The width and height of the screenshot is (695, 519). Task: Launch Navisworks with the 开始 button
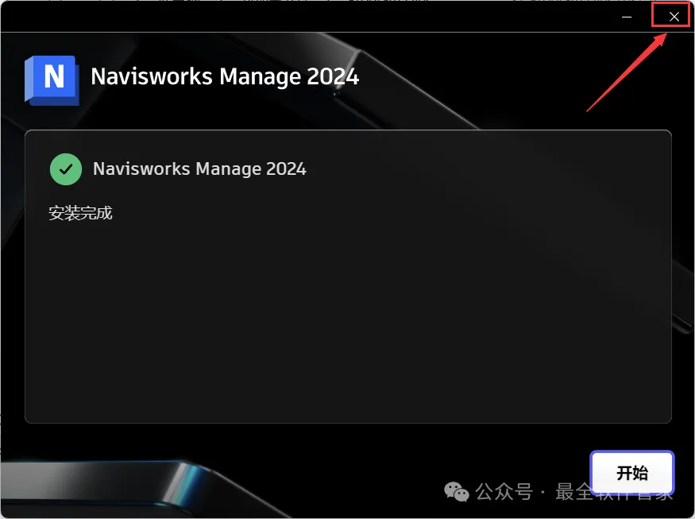(x=632, y=473)
